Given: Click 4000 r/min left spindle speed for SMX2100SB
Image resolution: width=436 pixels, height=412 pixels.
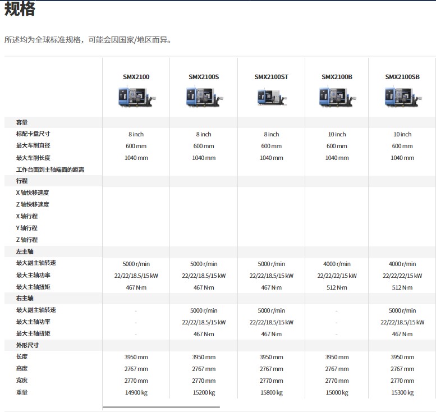Looking at the screenshot, I should pyautogui.click(x=402, y=264).
